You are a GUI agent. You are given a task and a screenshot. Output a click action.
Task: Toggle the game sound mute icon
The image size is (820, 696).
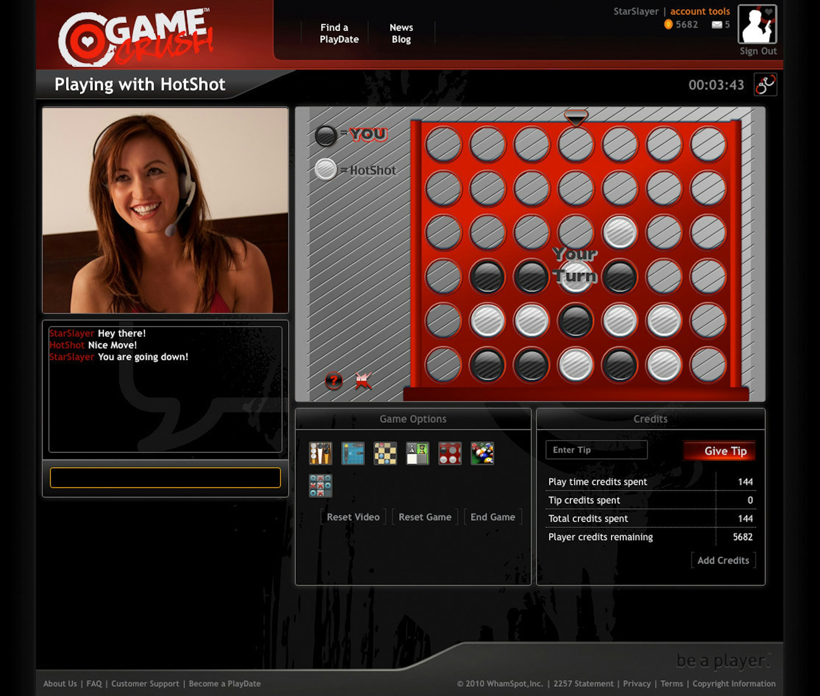[363, 381]
